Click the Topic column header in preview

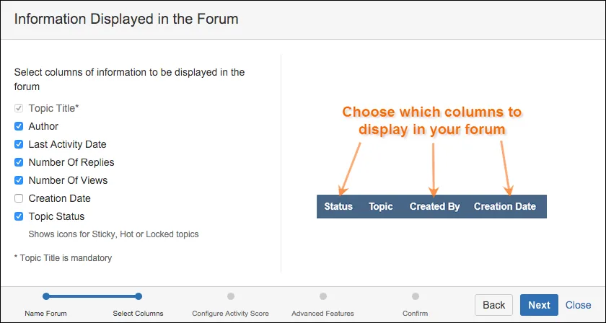coord(381,206)
